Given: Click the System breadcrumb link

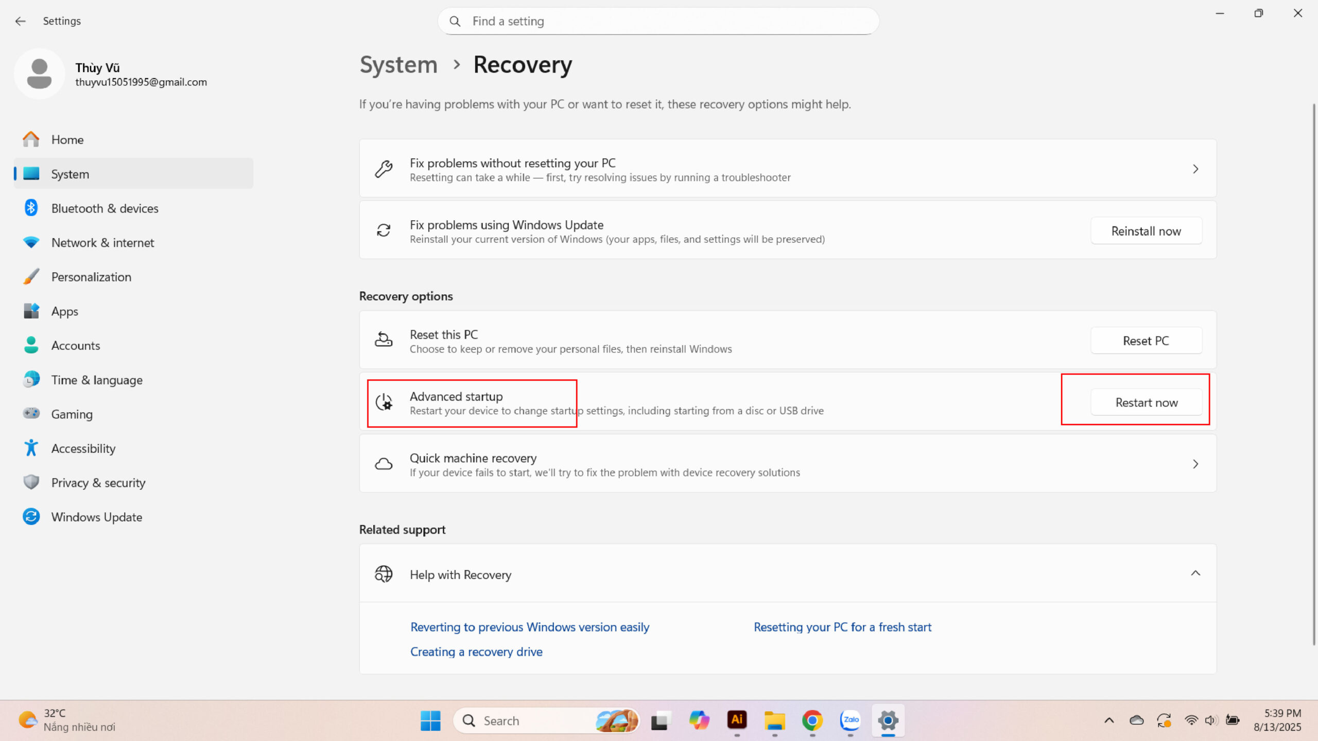Looking at the screenshot, I should point(398,65).
